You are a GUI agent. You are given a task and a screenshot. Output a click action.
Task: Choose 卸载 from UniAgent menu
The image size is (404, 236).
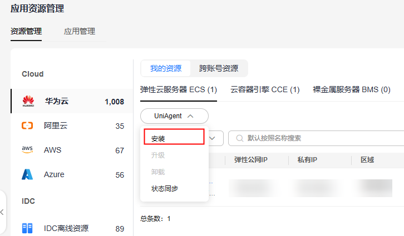point(174,172)
